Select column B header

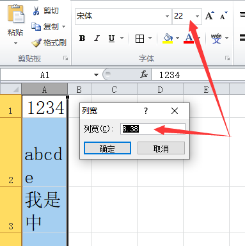point(79,90)
